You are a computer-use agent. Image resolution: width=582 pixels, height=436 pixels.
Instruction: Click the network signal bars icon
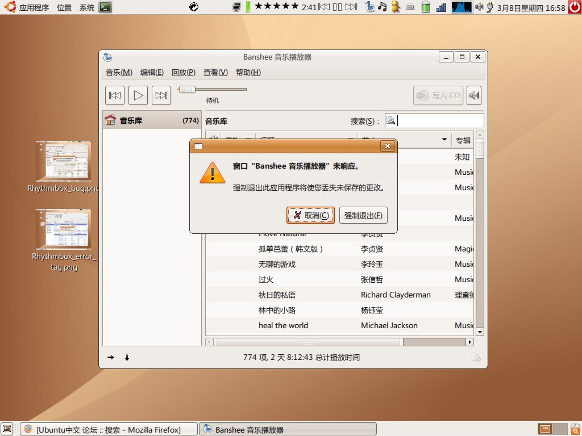click(441, 7)
